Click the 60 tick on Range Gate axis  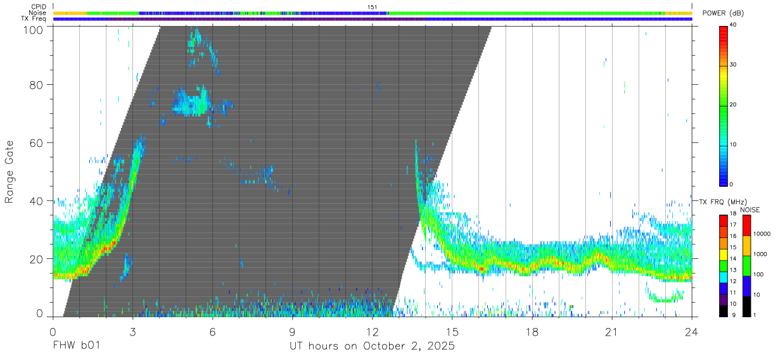[x=37, y=142]
